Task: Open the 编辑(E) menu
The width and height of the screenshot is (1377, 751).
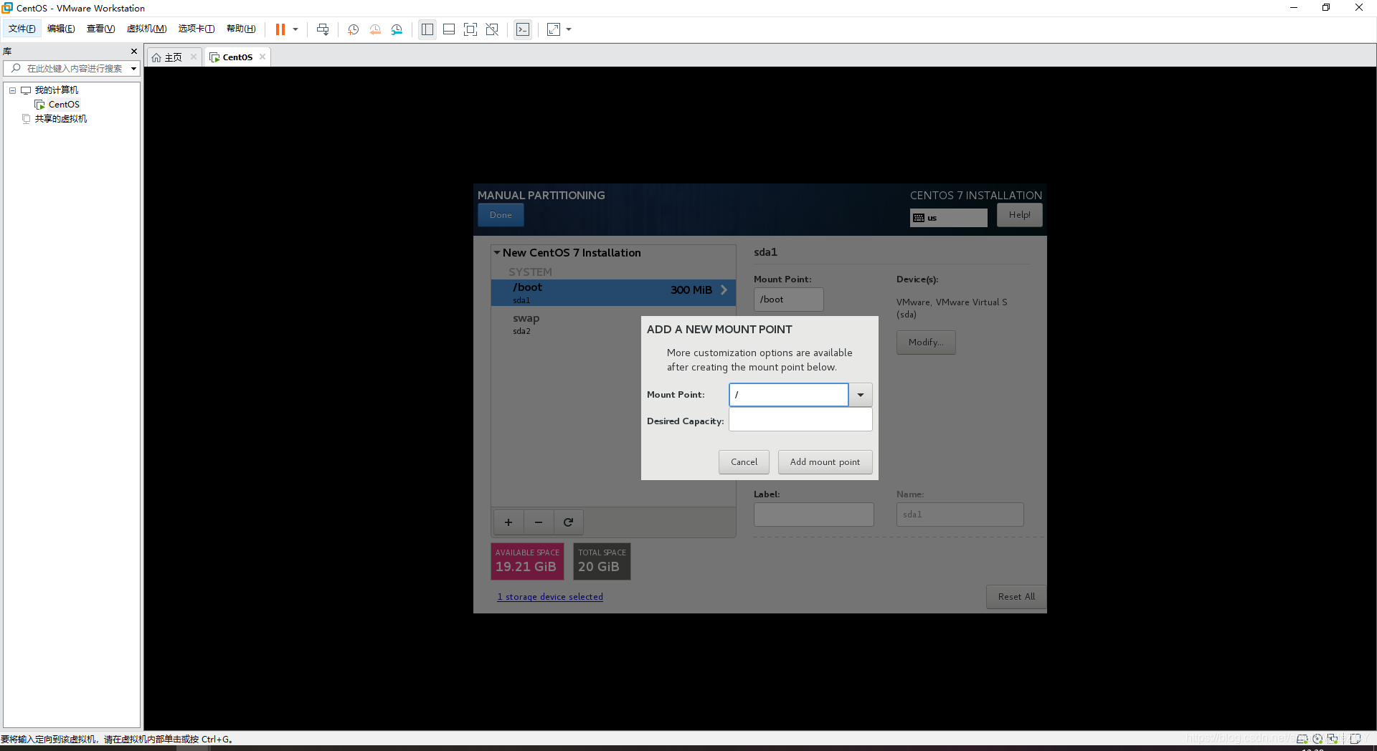Action: coord(61,29)
